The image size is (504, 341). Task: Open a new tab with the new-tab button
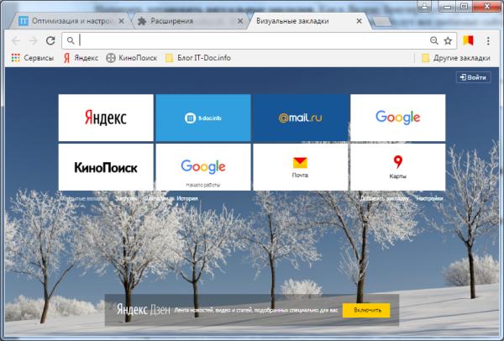382,22
